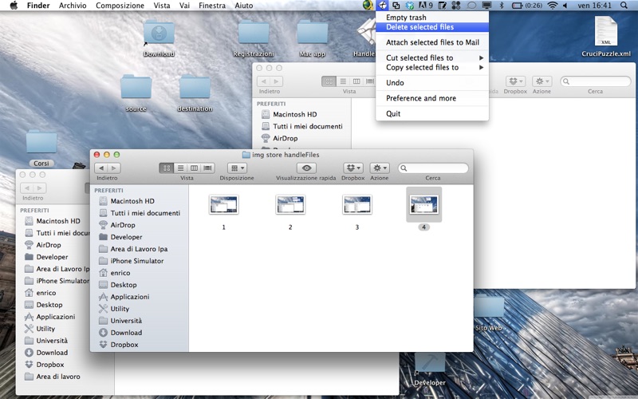Switch to icon view in front window
638x399 pixels.
coord(167,168)
